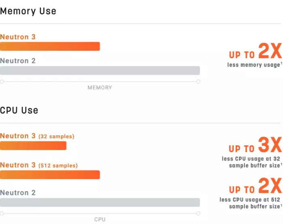This screenshot has width=283, height=224.
Task: Click the CPU axis label
Action: [100, 220]
